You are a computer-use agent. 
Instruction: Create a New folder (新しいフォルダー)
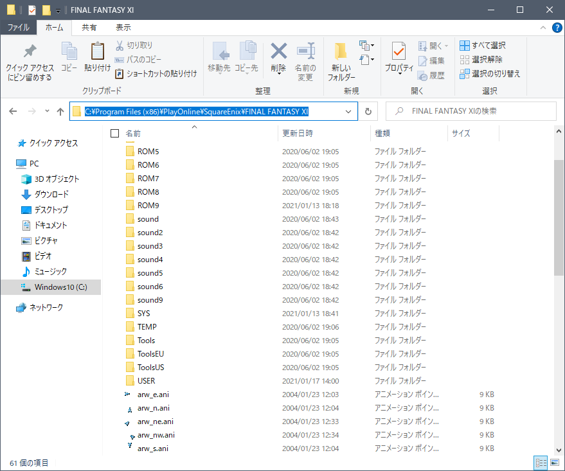click(341, 62)
